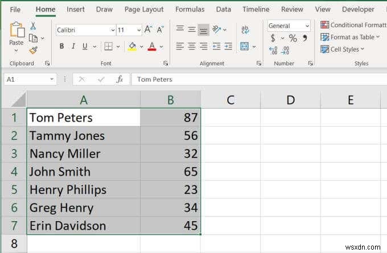This screenshot has width=387, height=253.
Task: Activate the Format Painter brush
Action: [34, 50]
